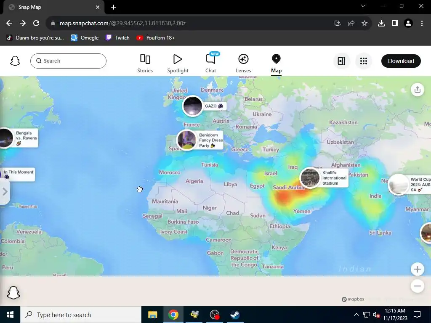
Task: Zoom out with the minus button
Action: pos(417,286)
